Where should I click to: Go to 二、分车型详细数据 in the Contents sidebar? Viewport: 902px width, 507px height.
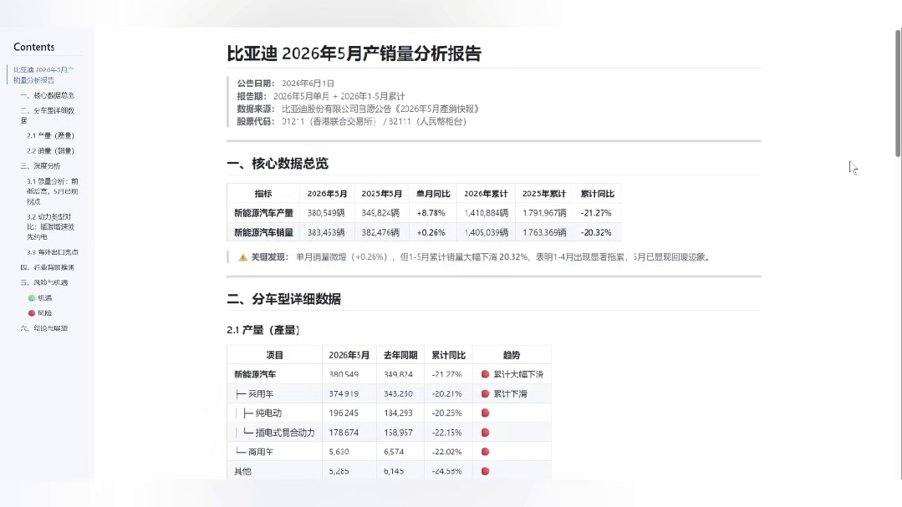point(47,115)
